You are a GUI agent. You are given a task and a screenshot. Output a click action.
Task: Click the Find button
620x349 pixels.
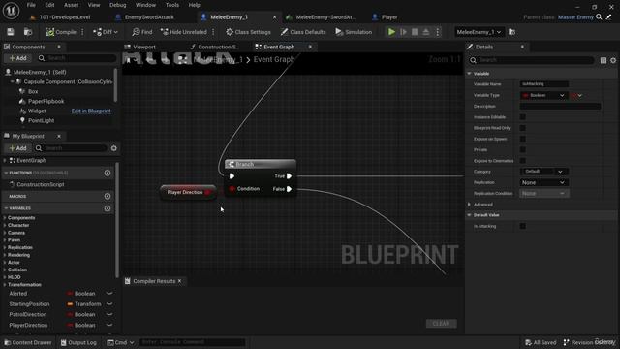coord(142,32)
